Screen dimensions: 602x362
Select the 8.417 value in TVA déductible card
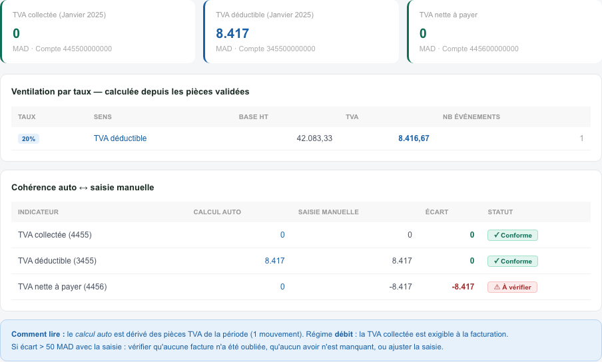[x=232, y=33]
